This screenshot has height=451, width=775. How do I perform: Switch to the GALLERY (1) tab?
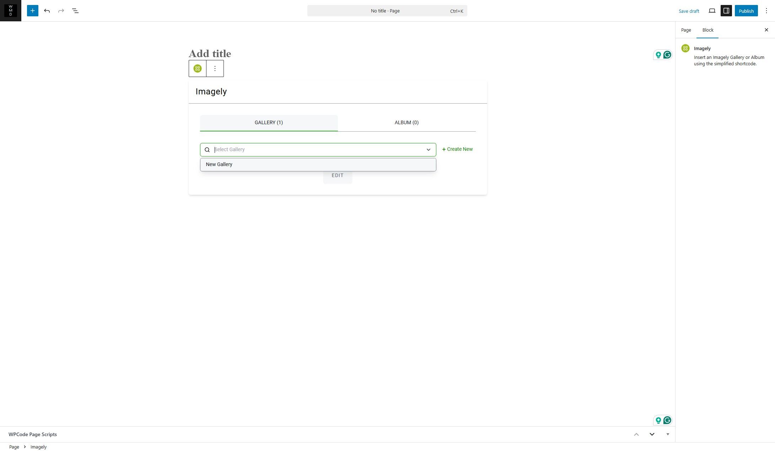coord(269,123)
